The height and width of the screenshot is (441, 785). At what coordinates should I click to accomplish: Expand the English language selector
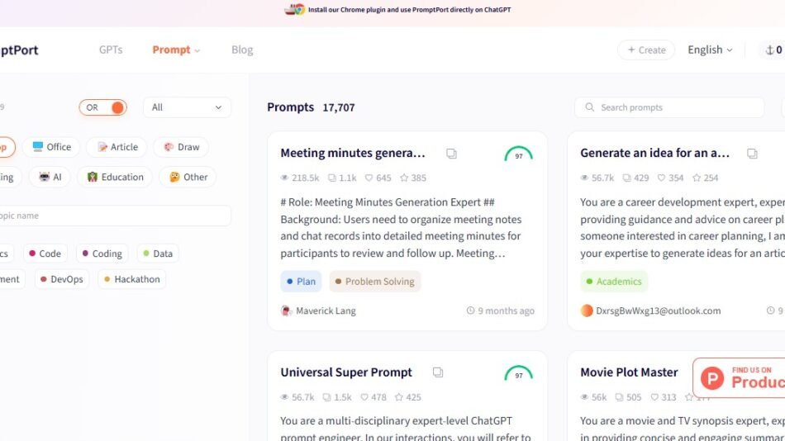(710, 50)
